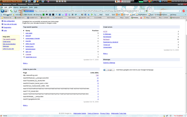Open the search engine selector dropdown
The width and height of the screenshot is (187, 117).
[x=146, y=11]
